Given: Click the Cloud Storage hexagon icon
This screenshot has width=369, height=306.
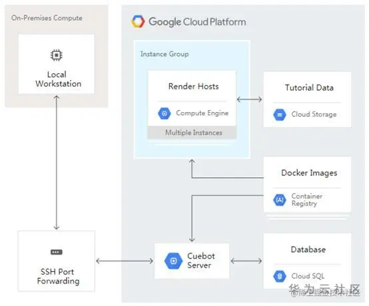Looking at the screenshot, I should click(x=280, y=115).
